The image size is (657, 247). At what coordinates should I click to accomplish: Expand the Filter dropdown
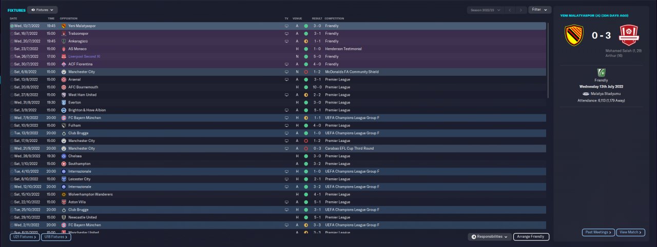coord(539,10)
